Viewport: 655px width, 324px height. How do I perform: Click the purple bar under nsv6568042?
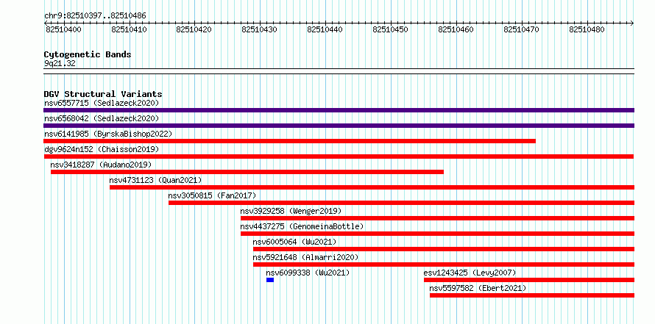[x=339, y=126]
